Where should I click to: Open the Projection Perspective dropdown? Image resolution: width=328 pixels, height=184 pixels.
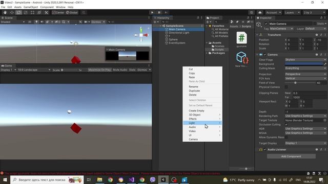pos(305,74)
